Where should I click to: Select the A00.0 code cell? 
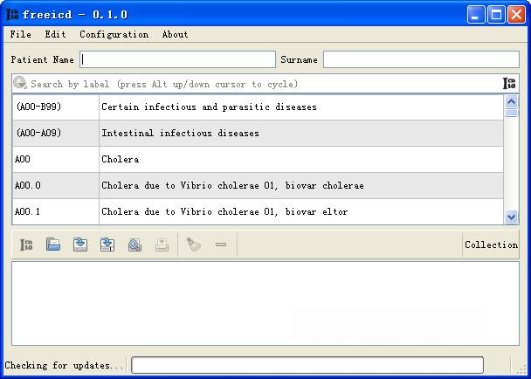pyautogui.click(x=56, y=186)
